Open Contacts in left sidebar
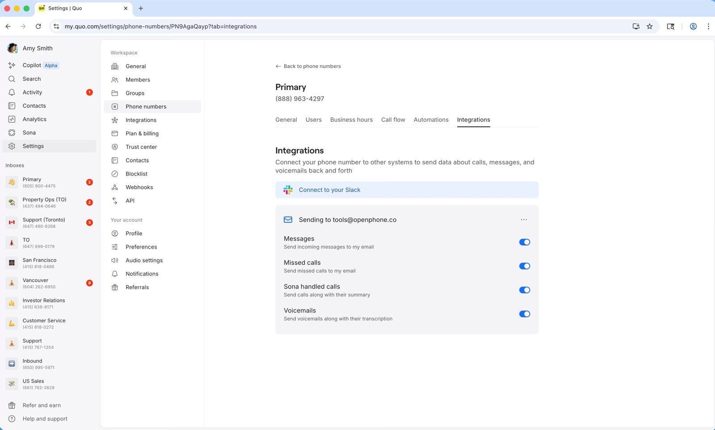This screenshot has height=430, width=715. [34, 106]
